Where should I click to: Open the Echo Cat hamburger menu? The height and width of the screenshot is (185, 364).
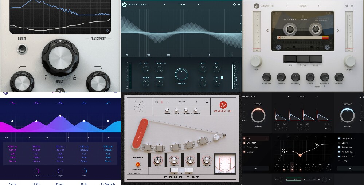point(207,102)
